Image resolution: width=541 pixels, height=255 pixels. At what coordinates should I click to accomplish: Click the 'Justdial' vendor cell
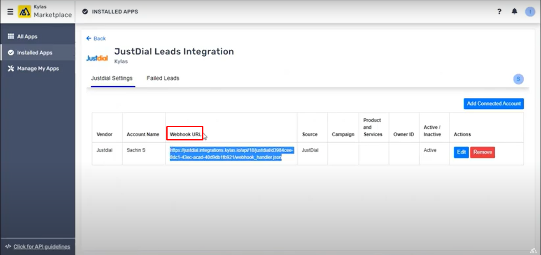click(105, 150)
